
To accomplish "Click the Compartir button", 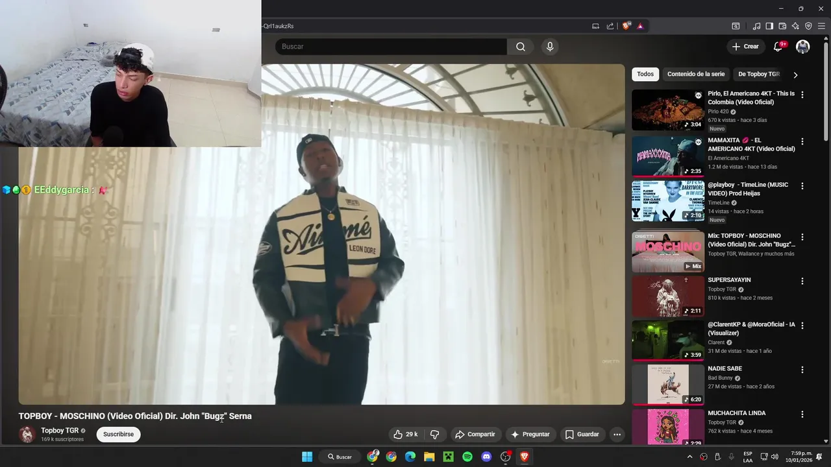I will click(475, 435).
